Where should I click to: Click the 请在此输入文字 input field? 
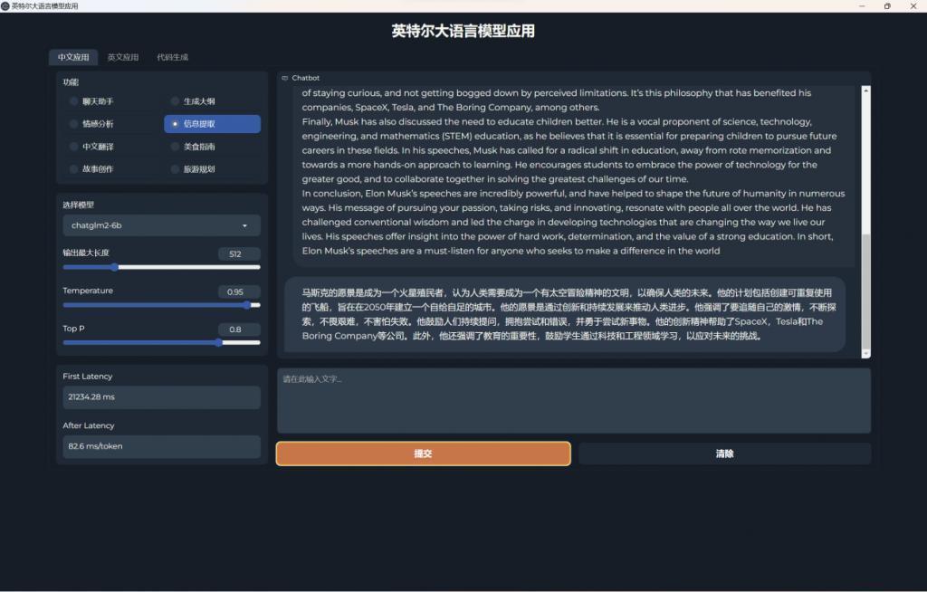pos(574,398)
